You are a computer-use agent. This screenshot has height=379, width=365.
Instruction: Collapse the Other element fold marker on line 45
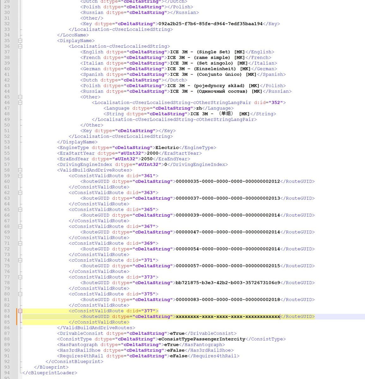point(20,97)
